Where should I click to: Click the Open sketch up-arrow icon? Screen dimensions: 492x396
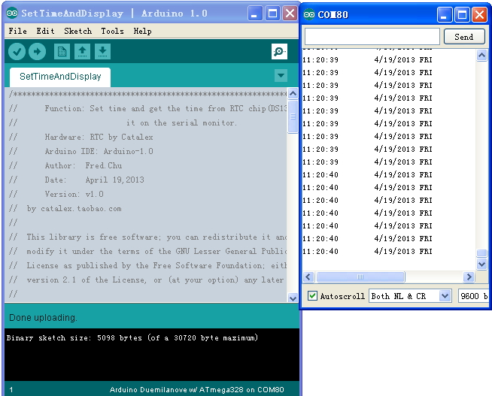pyautogui.click(x=82, y=51)
